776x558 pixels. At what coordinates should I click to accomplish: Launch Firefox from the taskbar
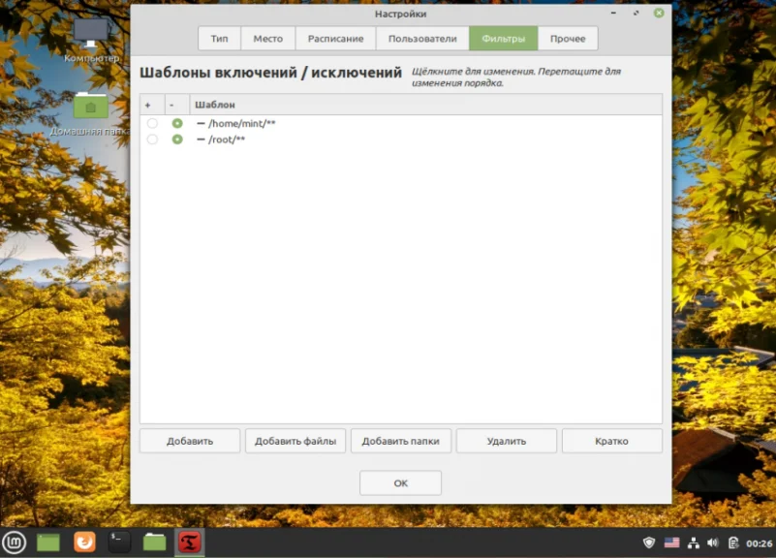click(84, 542)
